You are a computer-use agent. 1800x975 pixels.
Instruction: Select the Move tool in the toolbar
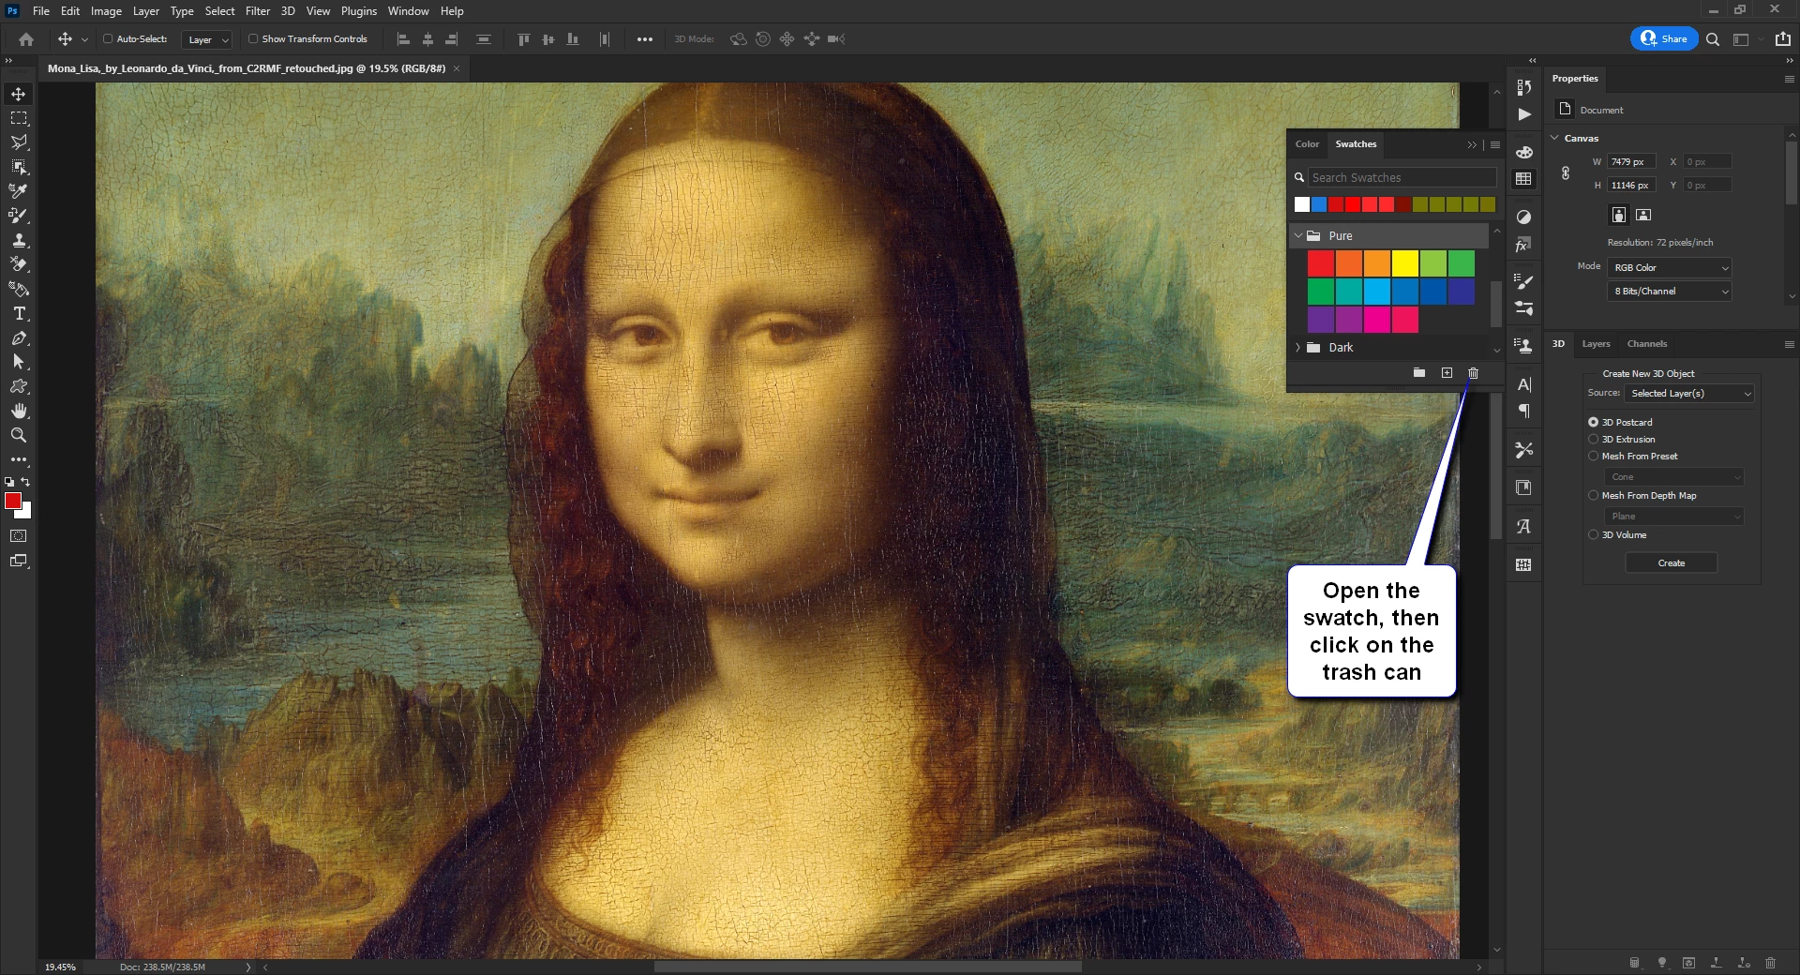[19, 94]
